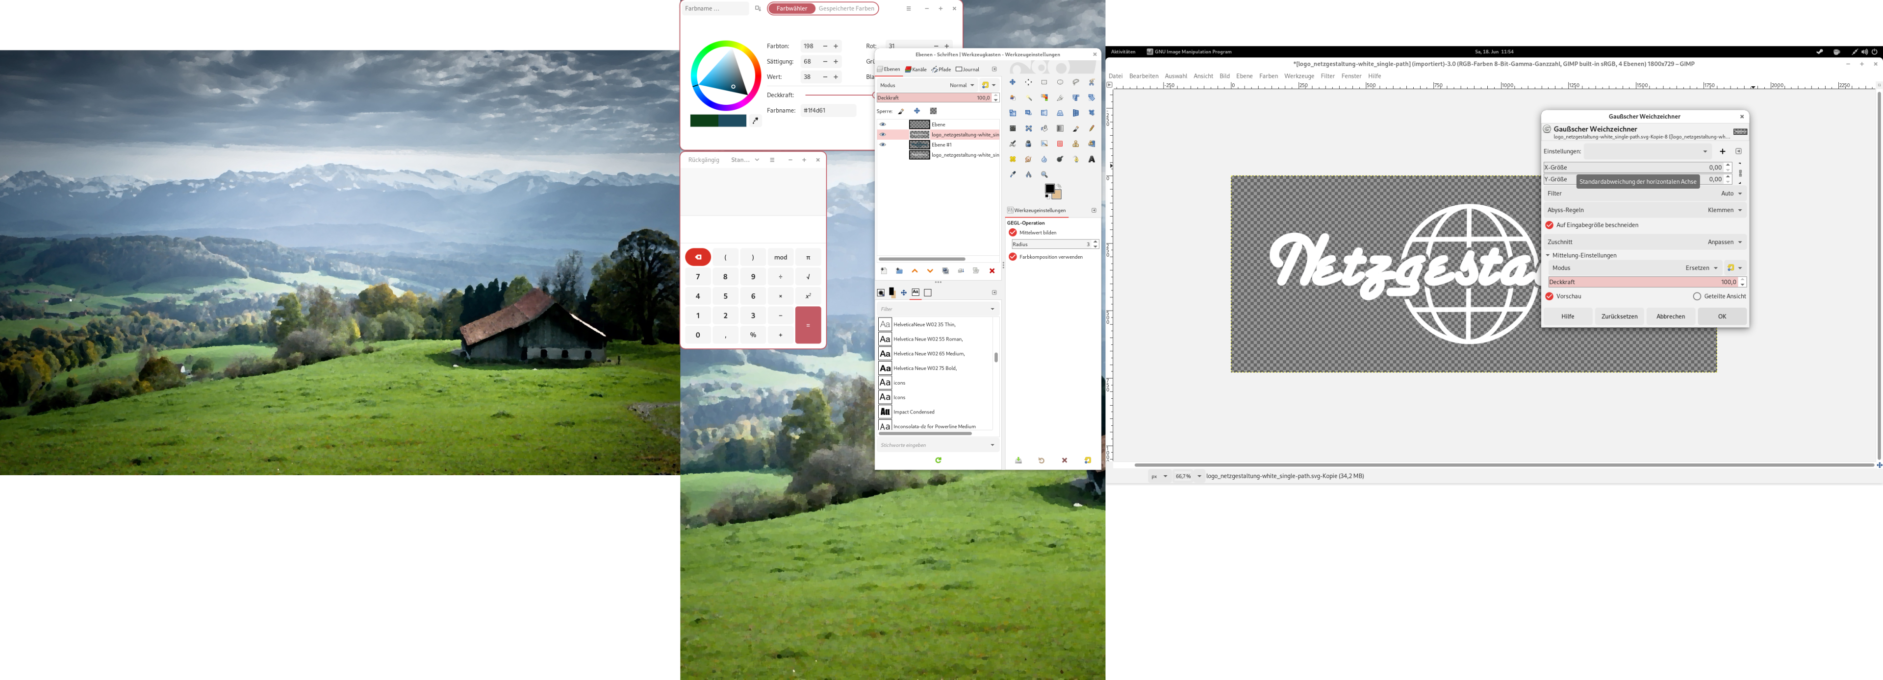
Task: Select the Text tool icon
Action: click(x=1092, y=159)
